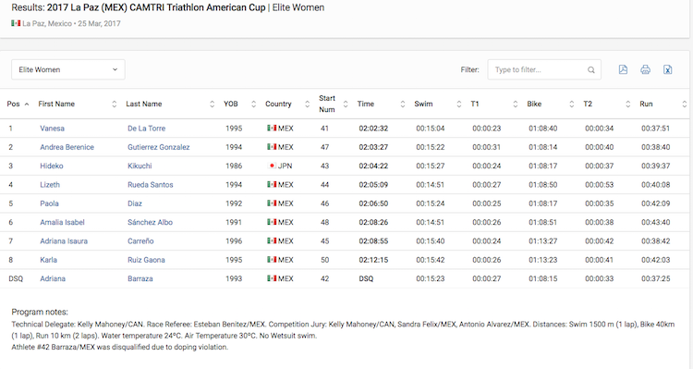
Task: Select total time 02:12:15
Action: [x=373, y=260]
